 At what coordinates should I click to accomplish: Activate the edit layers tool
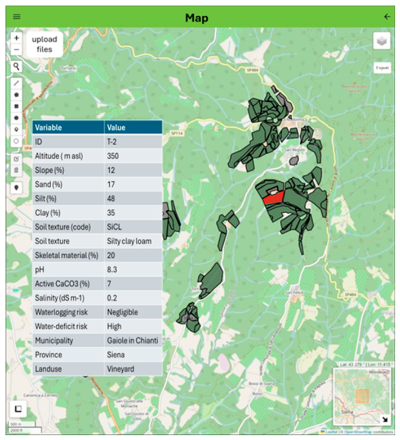(x=16, y=159)
